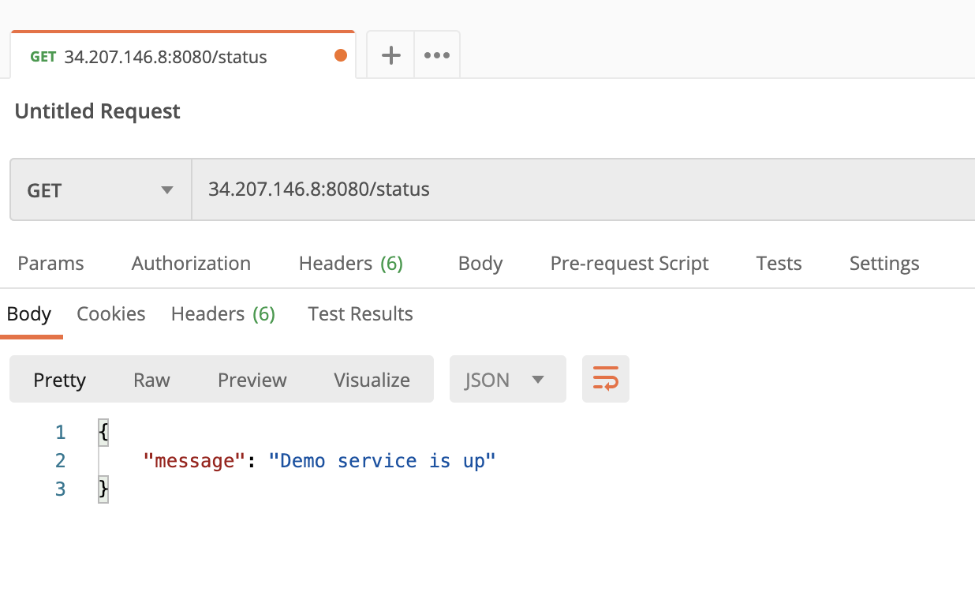Open the request Body tab
Image resolution: width=975 pixels, height=611 pixels.
tap(480, 263)
